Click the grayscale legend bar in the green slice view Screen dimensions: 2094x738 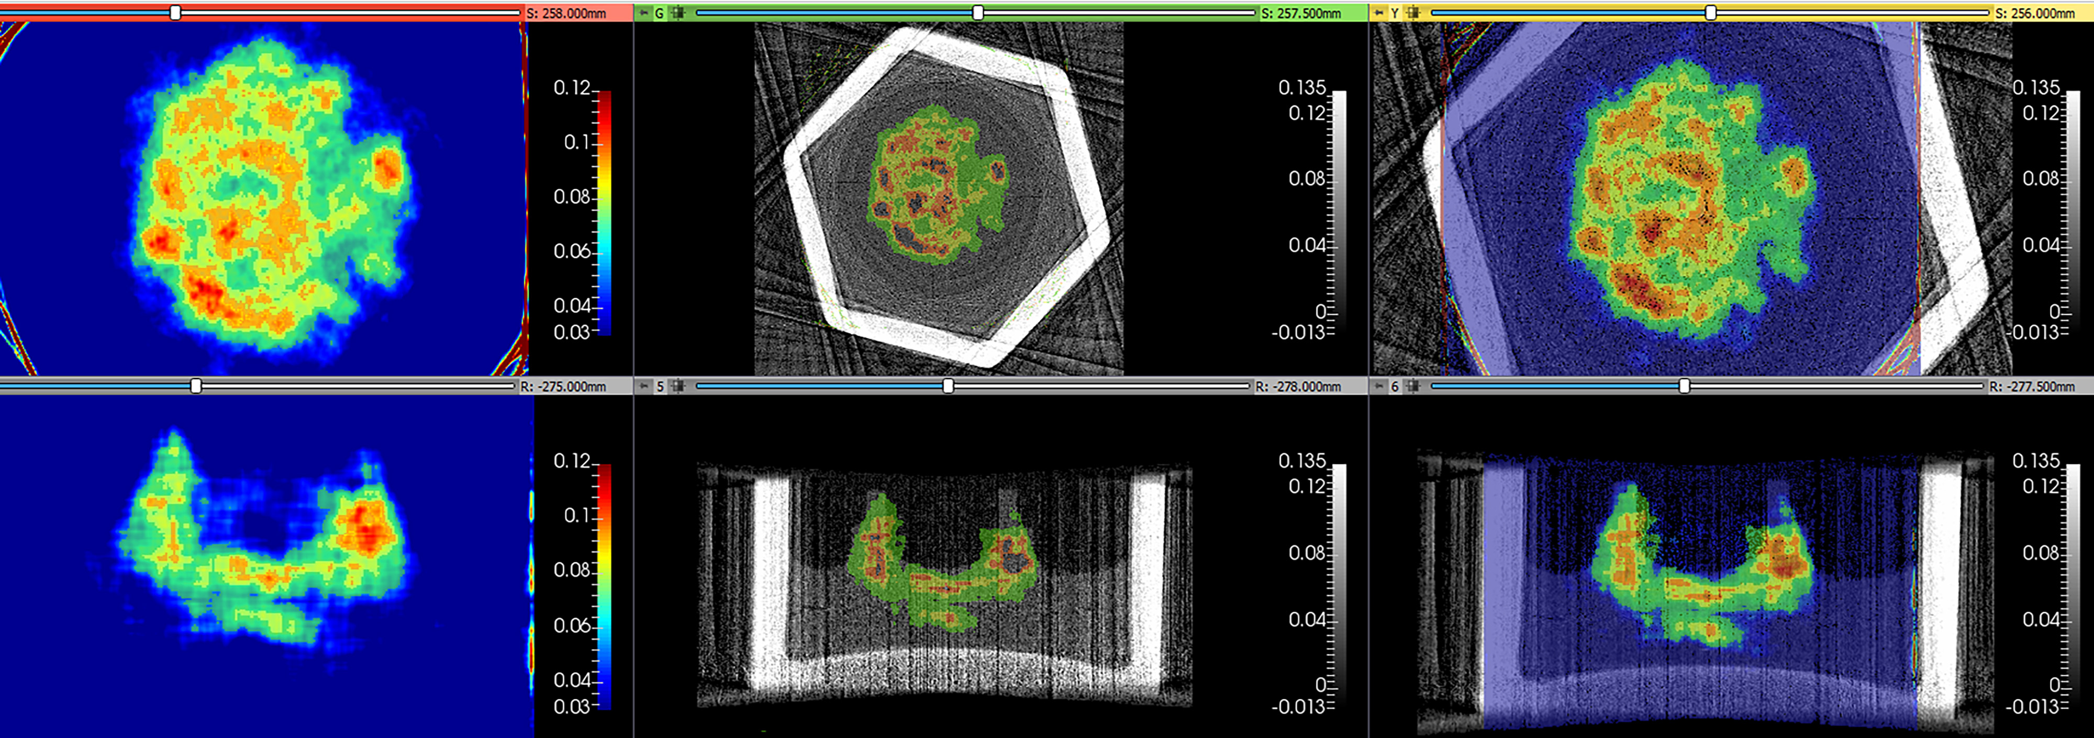(x=1340, y=213)
